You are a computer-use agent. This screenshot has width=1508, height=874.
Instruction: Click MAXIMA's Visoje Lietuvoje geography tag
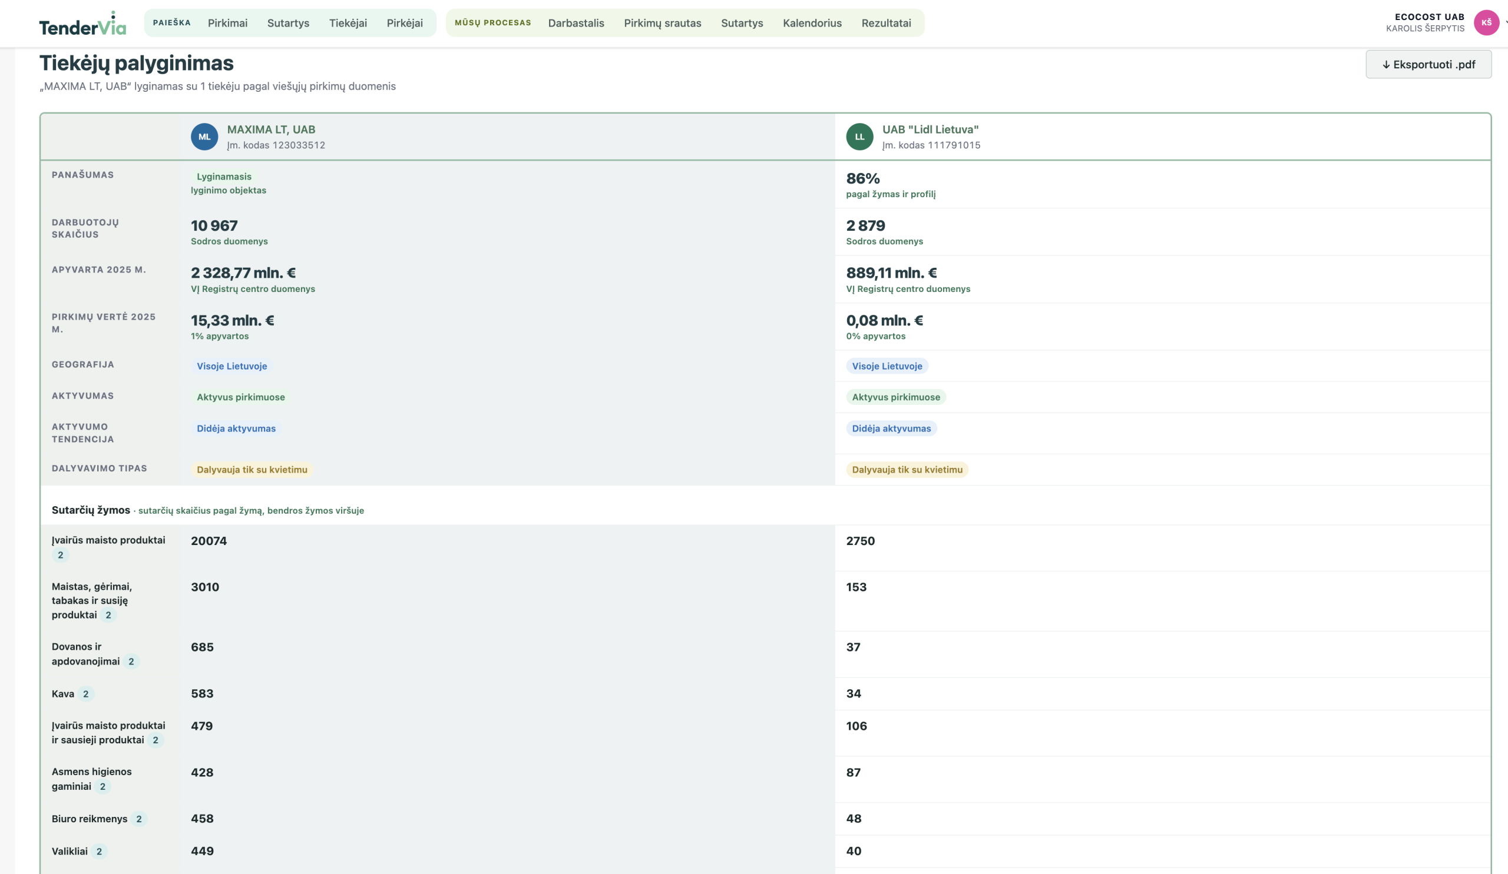[x=232, y=366]
